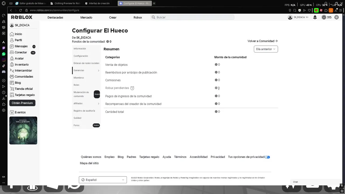Open Crear in the top navigation
Image resolution: width=345 pixels, height=194 pixels.
point(113,18)
